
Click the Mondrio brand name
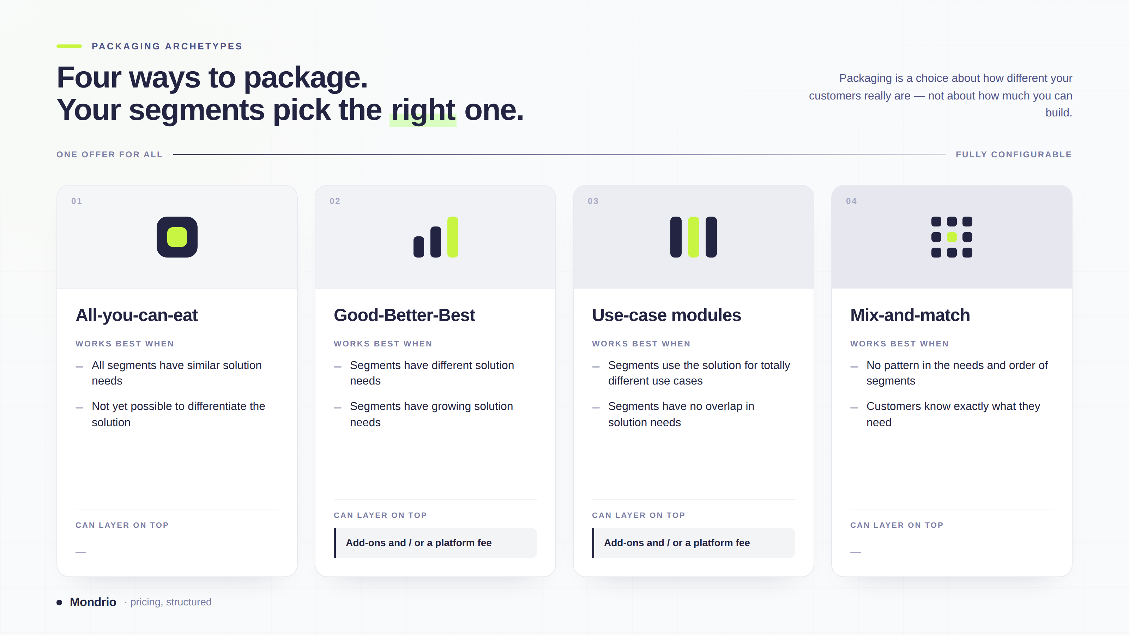93,602
